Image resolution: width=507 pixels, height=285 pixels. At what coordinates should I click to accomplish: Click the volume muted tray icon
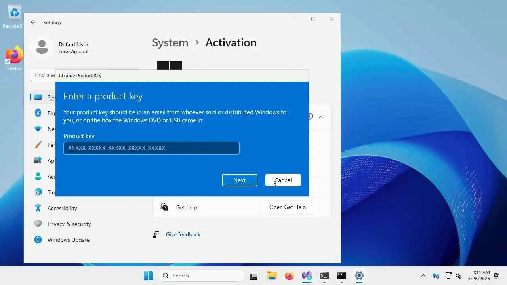pos(459,275)
